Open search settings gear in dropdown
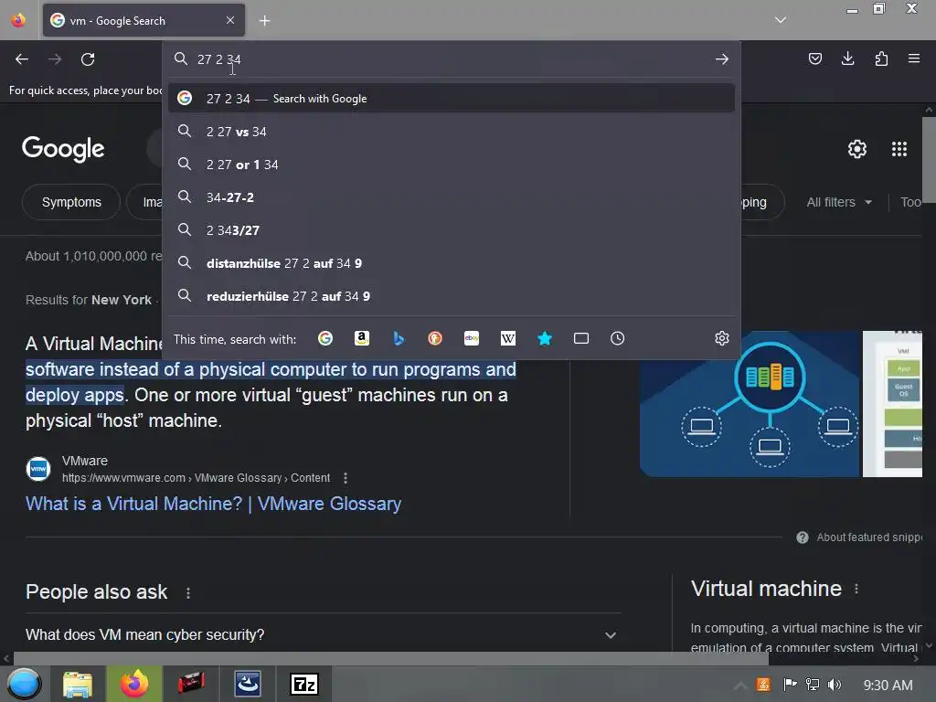Screen dimensions: 936x702 pyautogui.click(x=722, y=338)
